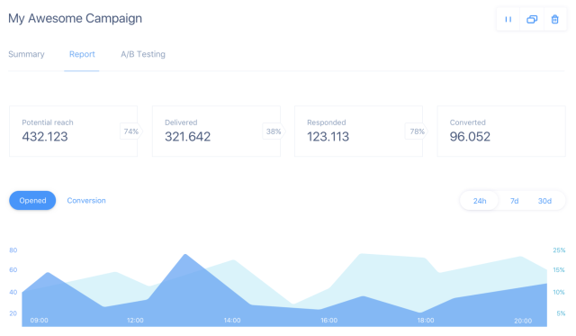Select the Delivered stat card
The width and height of the screenshot is (576, 336).
[216, 132]
